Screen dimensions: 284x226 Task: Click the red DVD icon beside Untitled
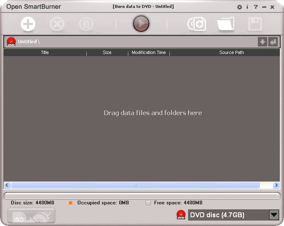11,42
